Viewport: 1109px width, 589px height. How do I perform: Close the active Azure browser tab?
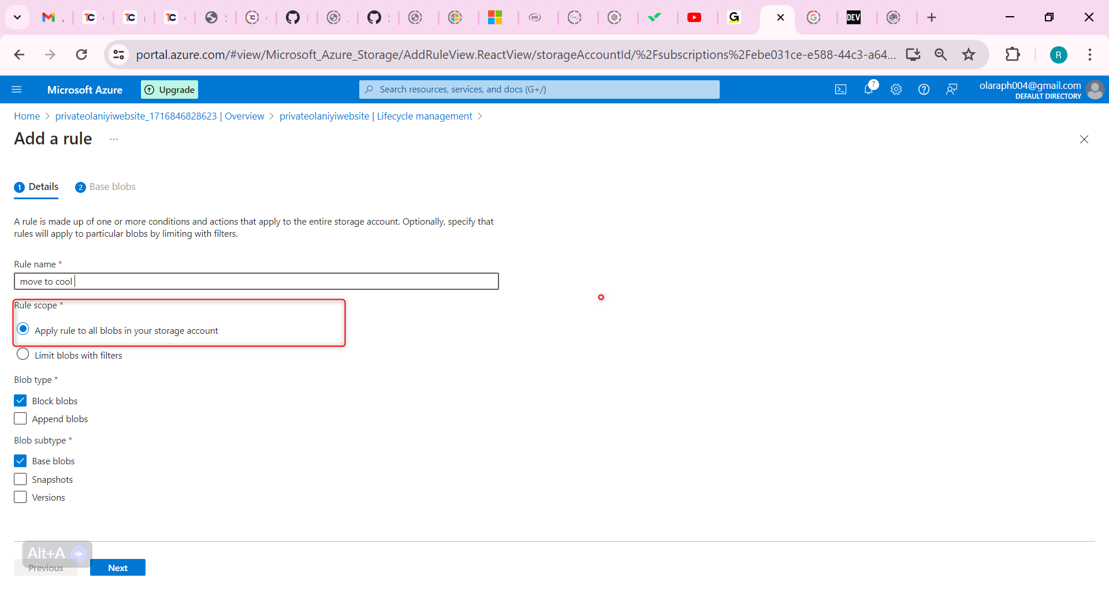click(780, 17)
